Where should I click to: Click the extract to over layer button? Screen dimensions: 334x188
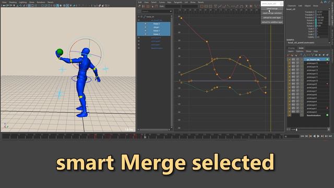(x=272, y=17)
